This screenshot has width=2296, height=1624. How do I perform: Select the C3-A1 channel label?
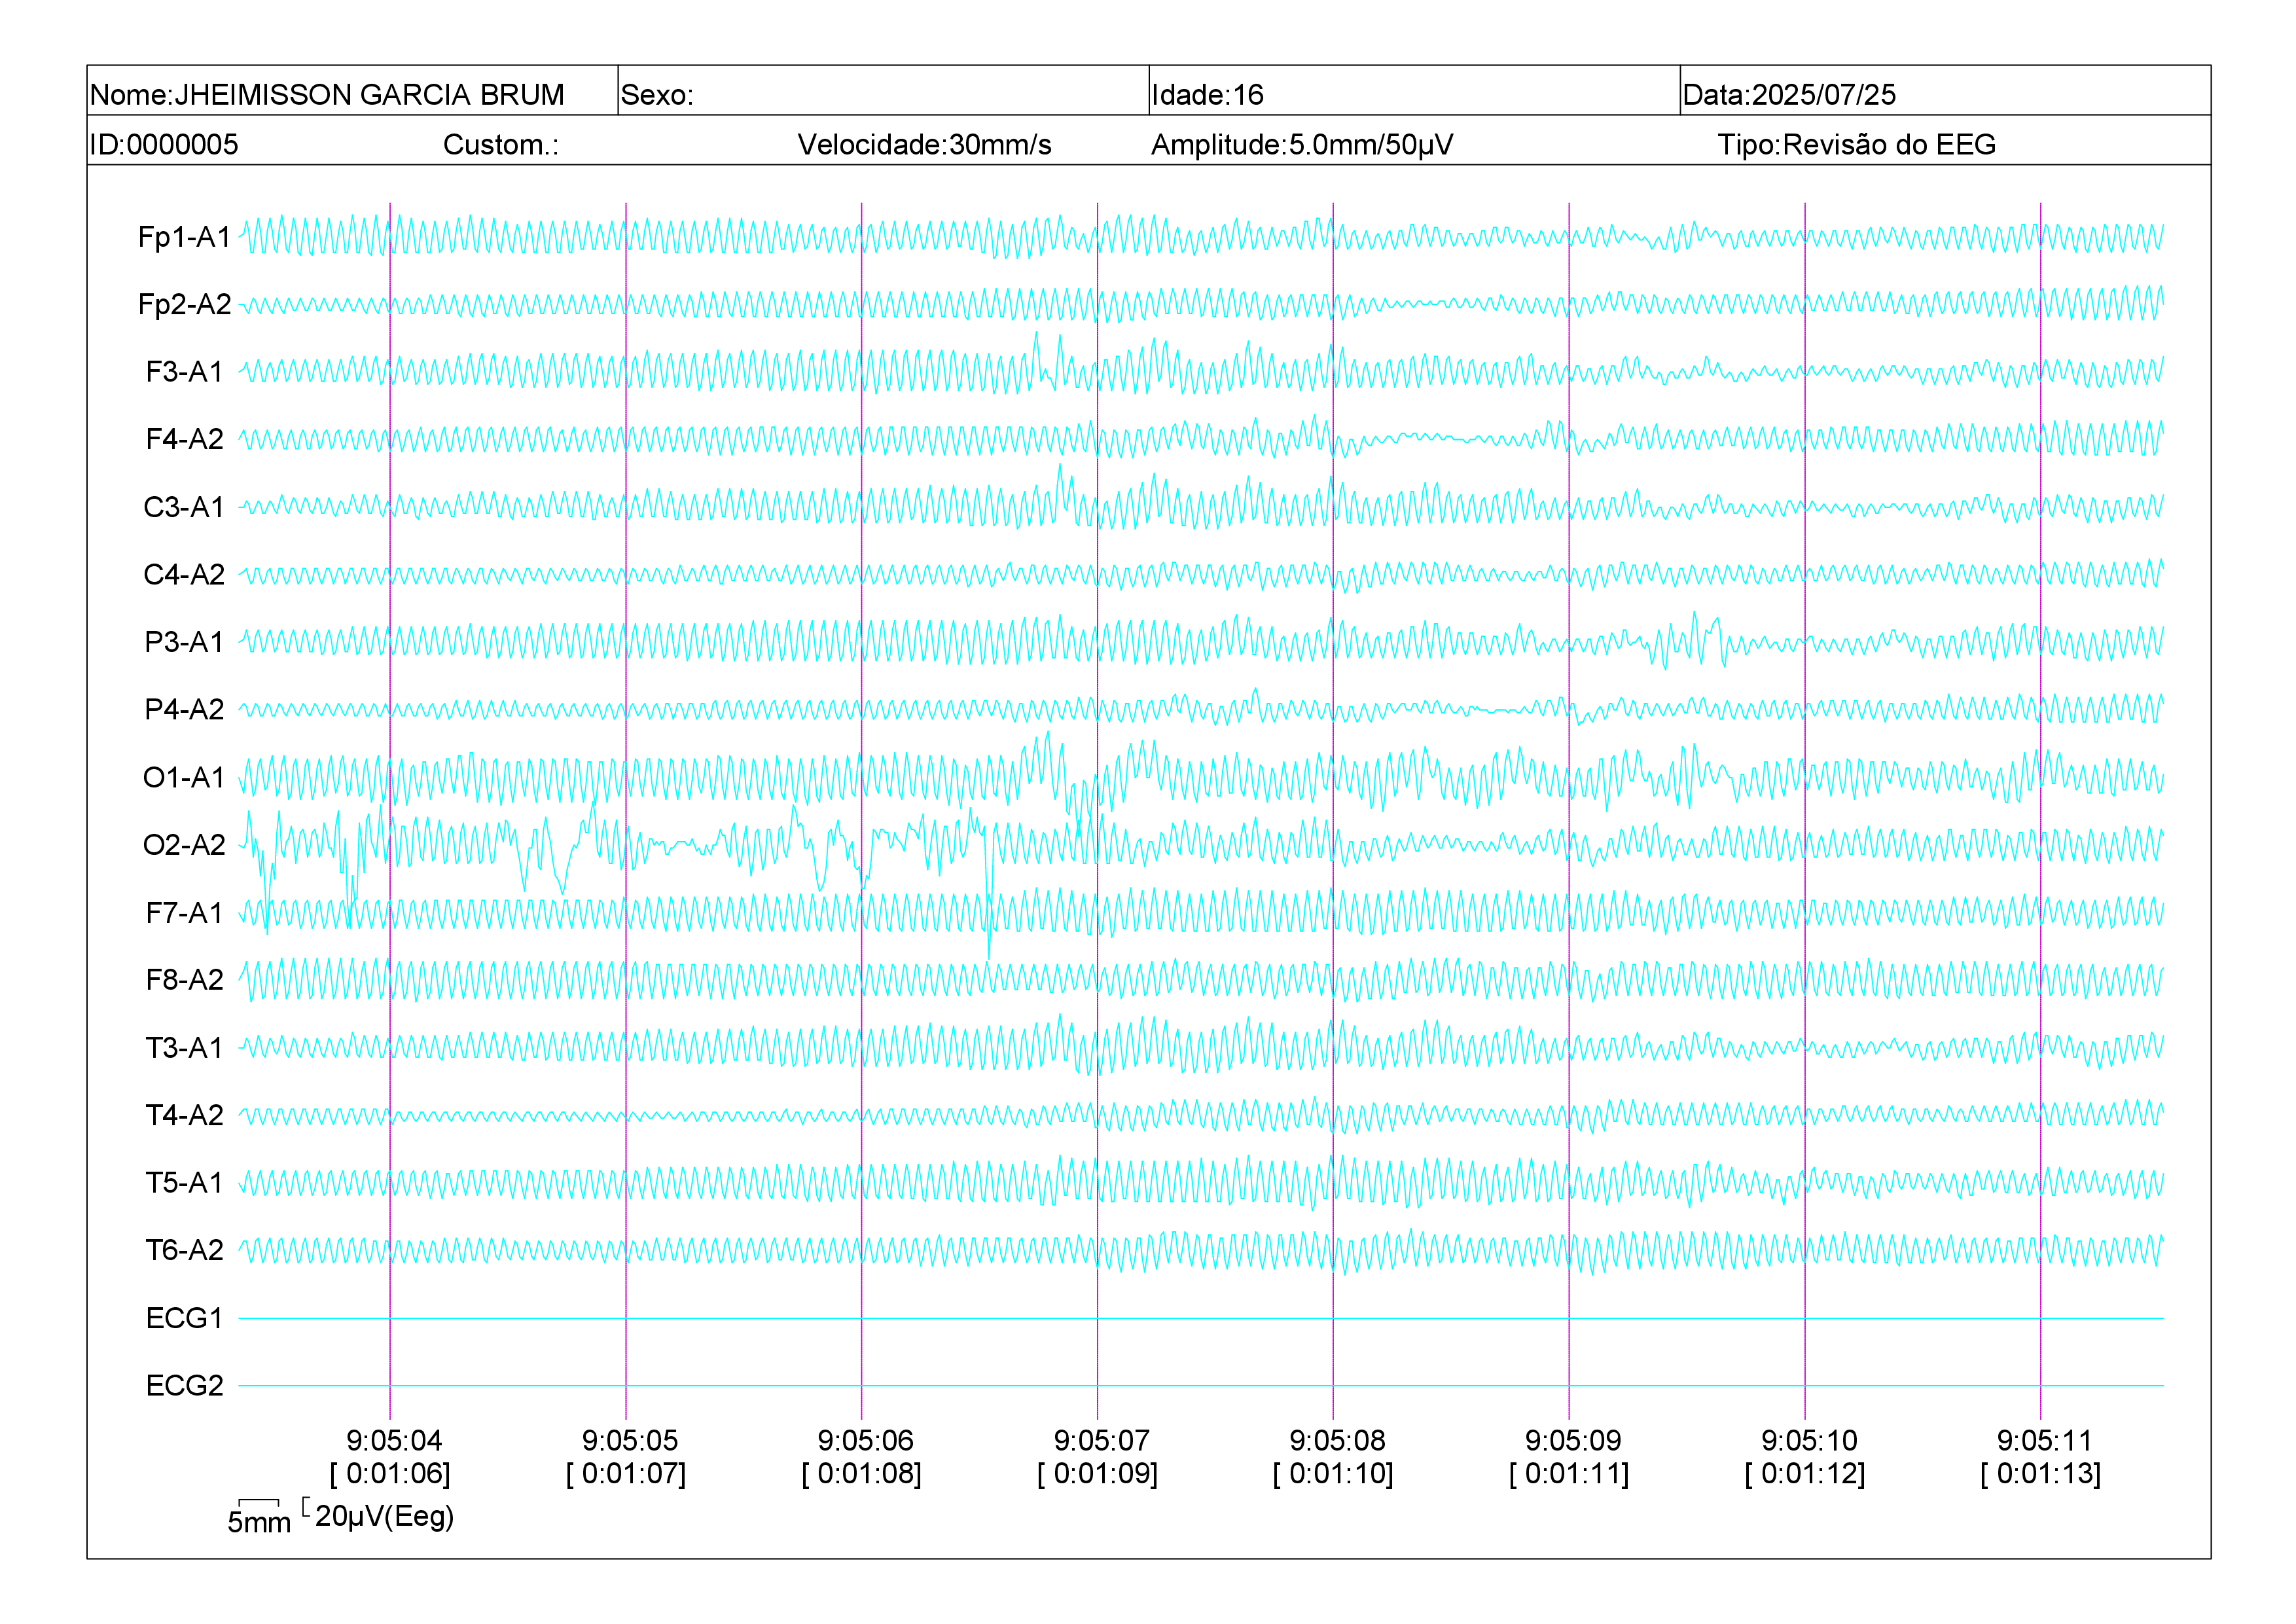[185, 507]
